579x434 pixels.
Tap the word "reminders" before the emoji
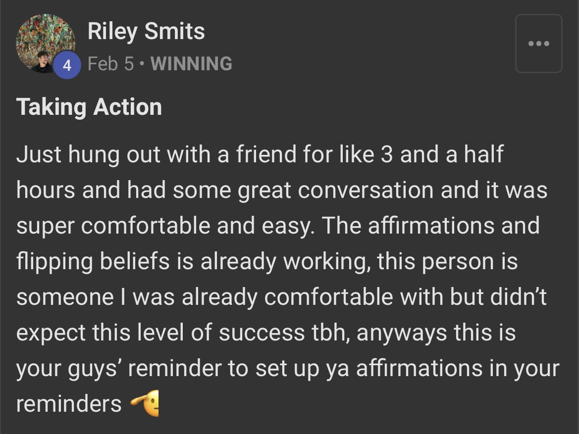pyautogui.click(x=69, y=403)
